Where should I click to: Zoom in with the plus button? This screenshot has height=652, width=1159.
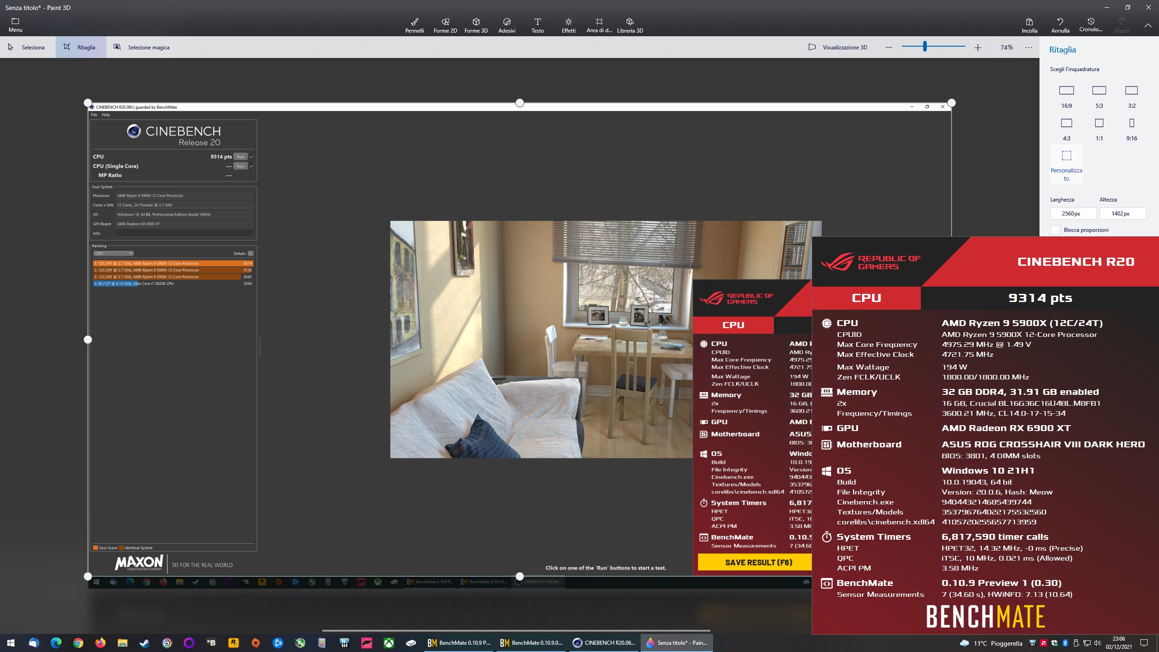coord(978,47)
